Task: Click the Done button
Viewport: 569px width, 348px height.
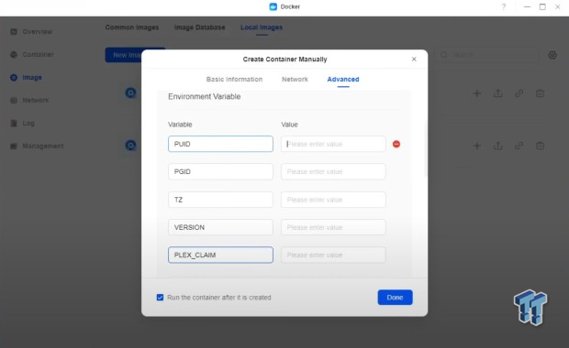Action: tap(395, 298)
